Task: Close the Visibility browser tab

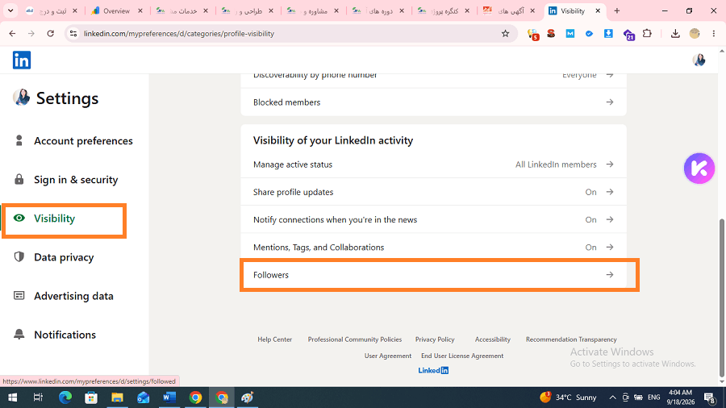Action: click(598, 10)
